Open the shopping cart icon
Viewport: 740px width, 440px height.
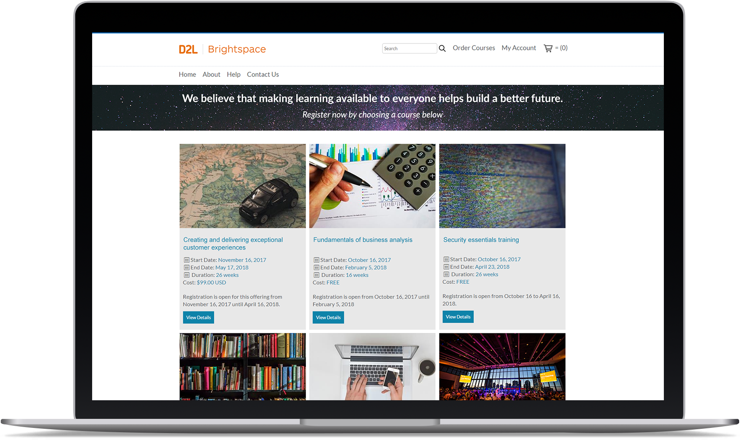(548, 48)
